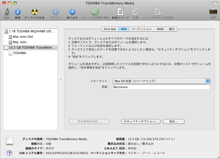Open the ログ (Log) toolbar icon
The height and width of the screenshot is (159, 220).
click(x=213, y=12)
